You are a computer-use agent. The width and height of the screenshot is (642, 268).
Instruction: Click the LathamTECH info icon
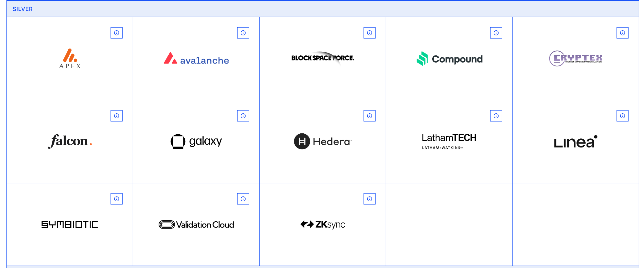point(496,116)
